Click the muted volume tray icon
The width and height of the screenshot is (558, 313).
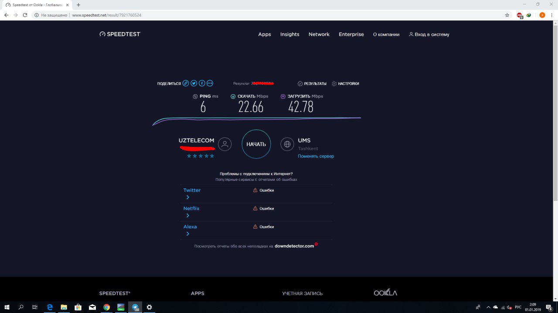pyautogui.click(x=510, y=307)
